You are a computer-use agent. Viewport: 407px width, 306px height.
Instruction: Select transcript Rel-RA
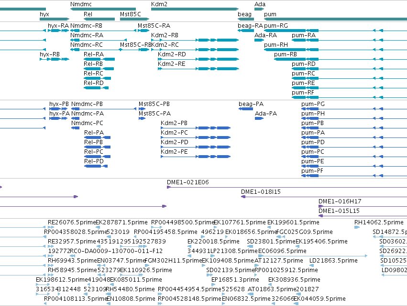(x=94, y=54)
